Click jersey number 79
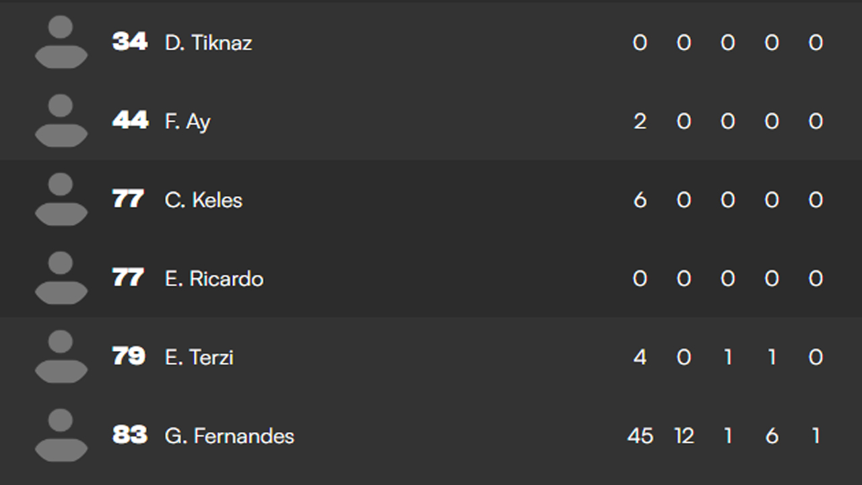Screen dimensions: 862x485 (129, 356)
